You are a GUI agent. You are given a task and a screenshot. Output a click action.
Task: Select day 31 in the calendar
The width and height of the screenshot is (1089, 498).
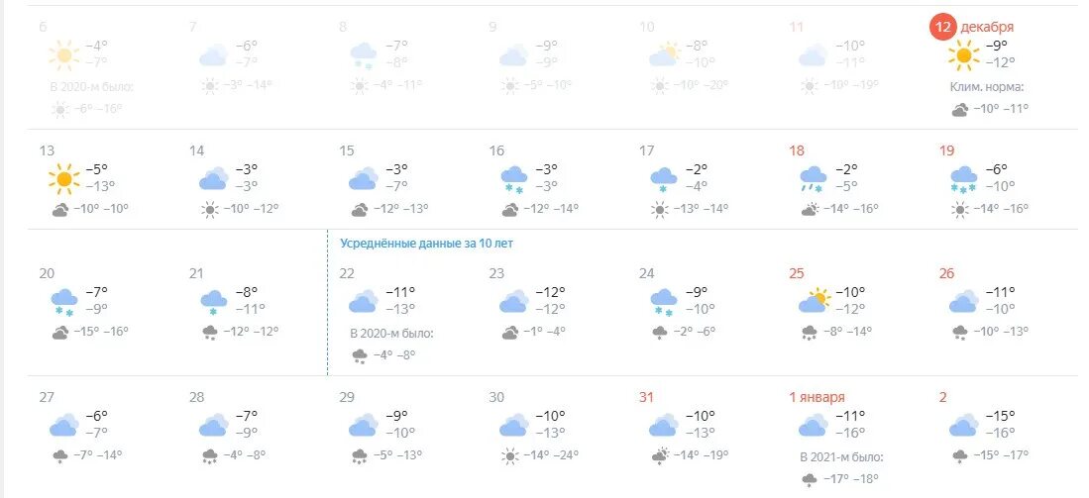(x=647, y=397)
